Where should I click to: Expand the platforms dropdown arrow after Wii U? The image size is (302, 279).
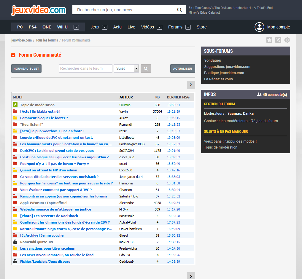coord(76,27)
